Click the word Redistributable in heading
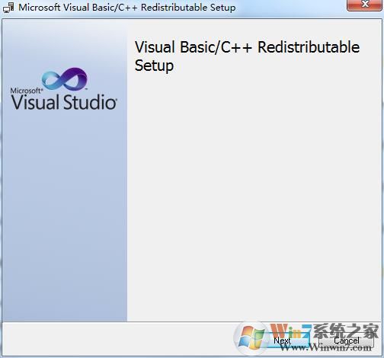The width and height of the screenshot is (384, 358). tap(309, 47)
